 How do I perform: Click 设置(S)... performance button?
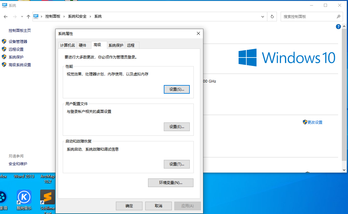pos(177,89)
